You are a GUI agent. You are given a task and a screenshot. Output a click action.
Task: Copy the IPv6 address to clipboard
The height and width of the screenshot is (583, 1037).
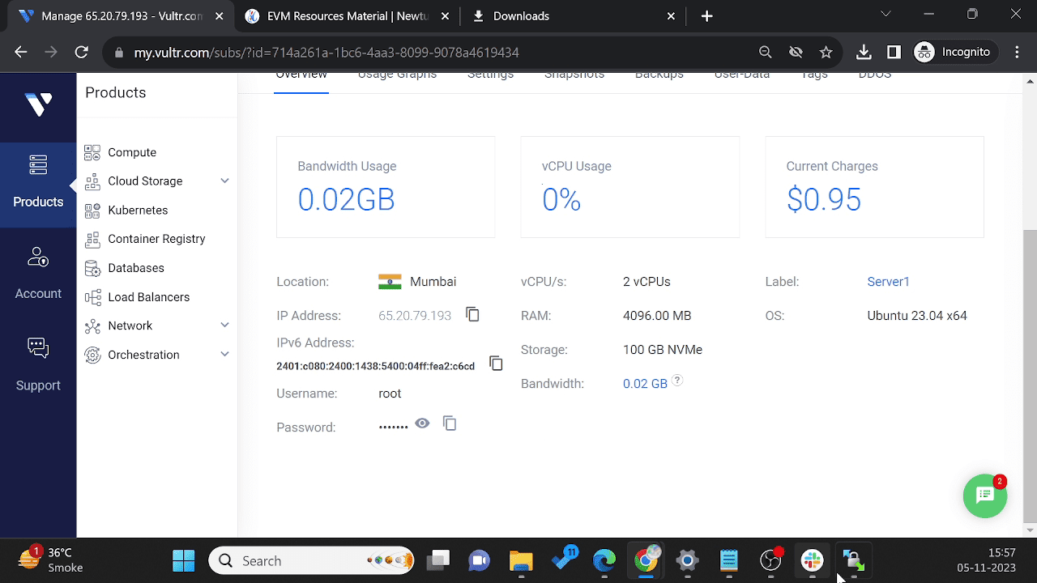click(x=497, y=364)
